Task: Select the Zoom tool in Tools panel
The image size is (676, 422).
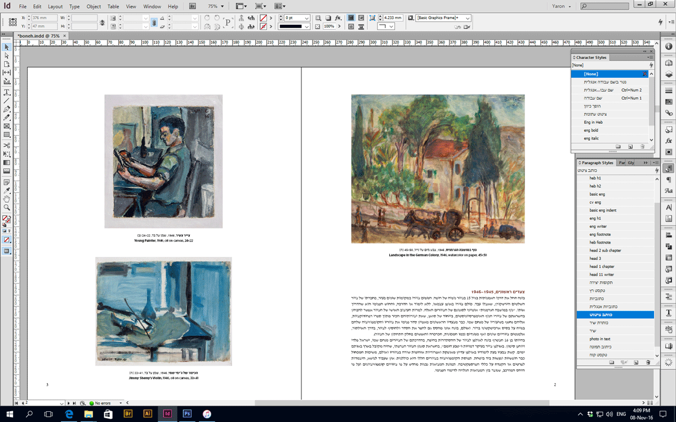Action: click(7, 207)
